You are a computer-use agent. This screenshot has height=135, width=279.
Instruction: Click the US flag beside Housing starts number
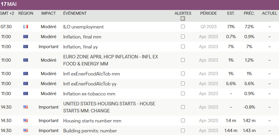coord(26,121)
